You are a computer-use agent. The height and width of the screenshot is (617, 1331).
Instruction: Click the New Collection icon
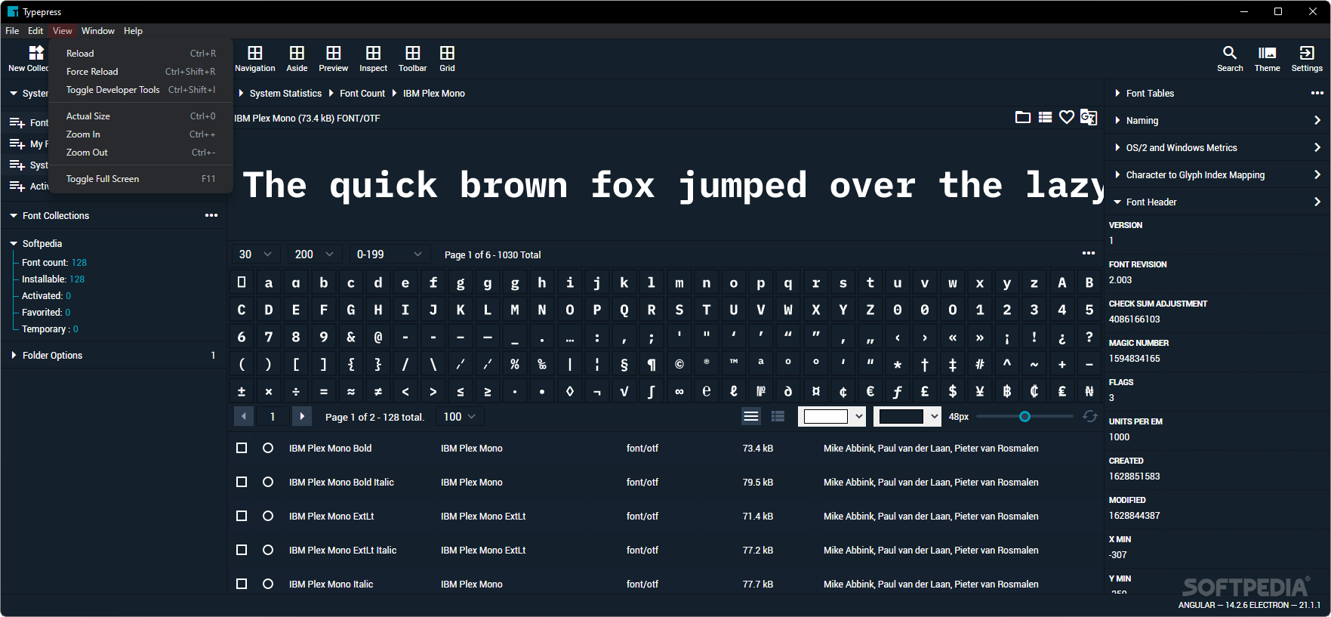pos(35,52)
